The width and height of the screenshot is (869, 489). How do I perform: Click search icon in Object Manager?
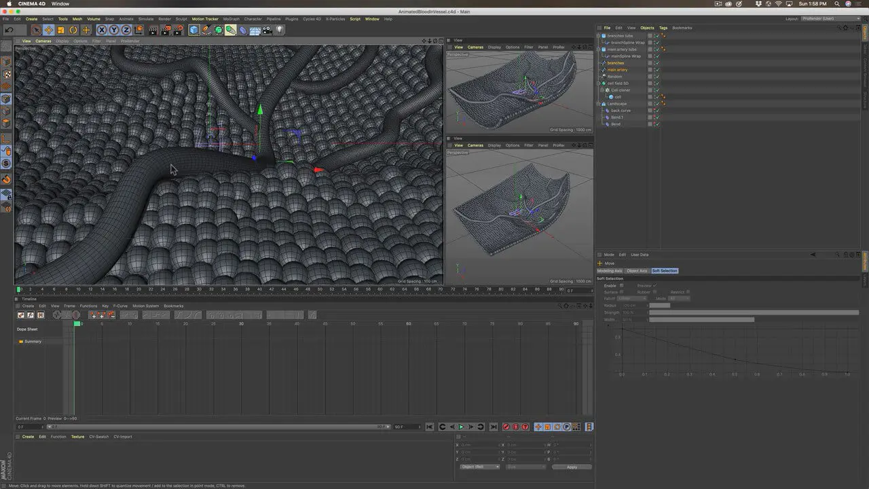[x=839, y=28]
